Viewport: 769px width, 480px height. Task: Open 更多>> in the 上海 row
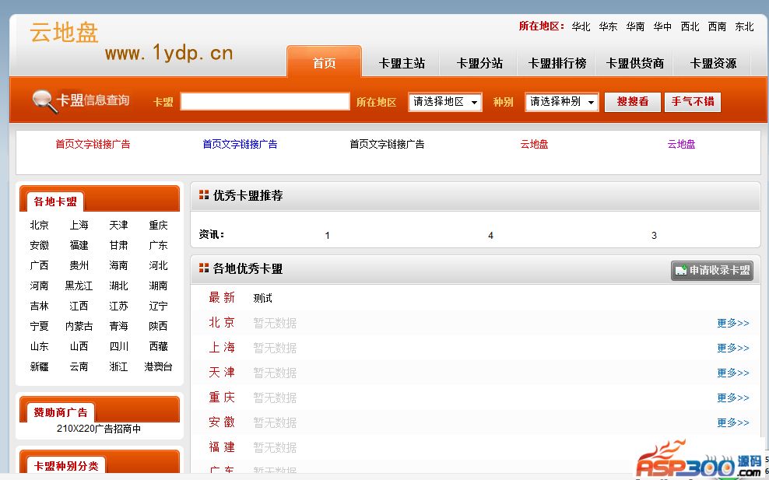tap(733, 348)
